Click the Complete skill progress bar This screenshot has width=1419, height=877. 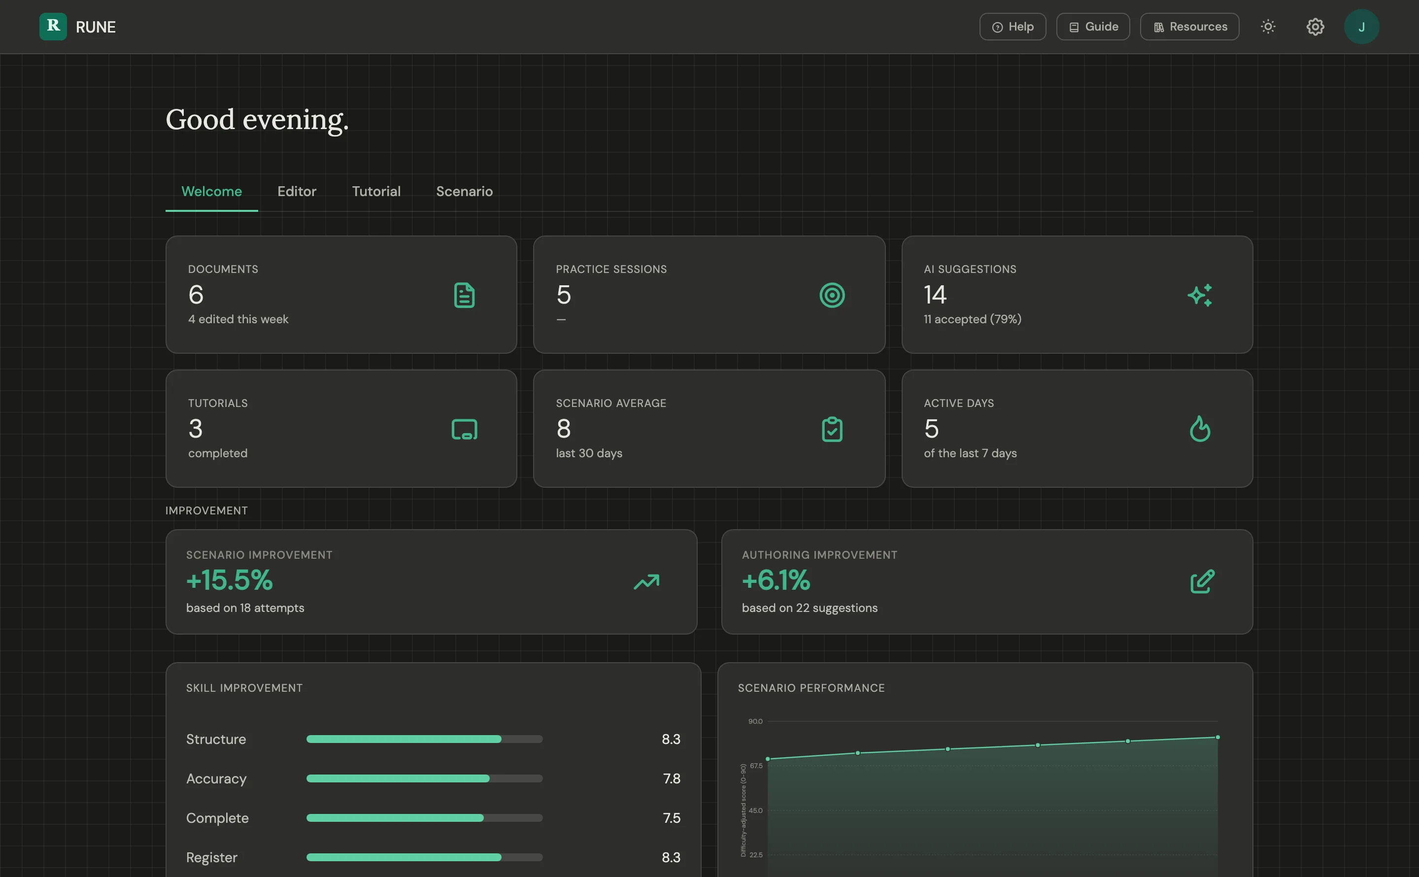coord(425,818)
